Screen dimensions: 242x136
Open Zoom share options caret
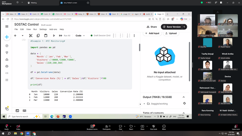pos(147,126)
